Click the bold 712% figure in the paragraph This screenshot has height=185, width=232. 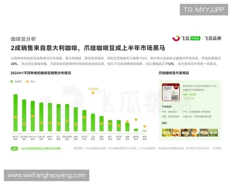[x=170, y=64]
